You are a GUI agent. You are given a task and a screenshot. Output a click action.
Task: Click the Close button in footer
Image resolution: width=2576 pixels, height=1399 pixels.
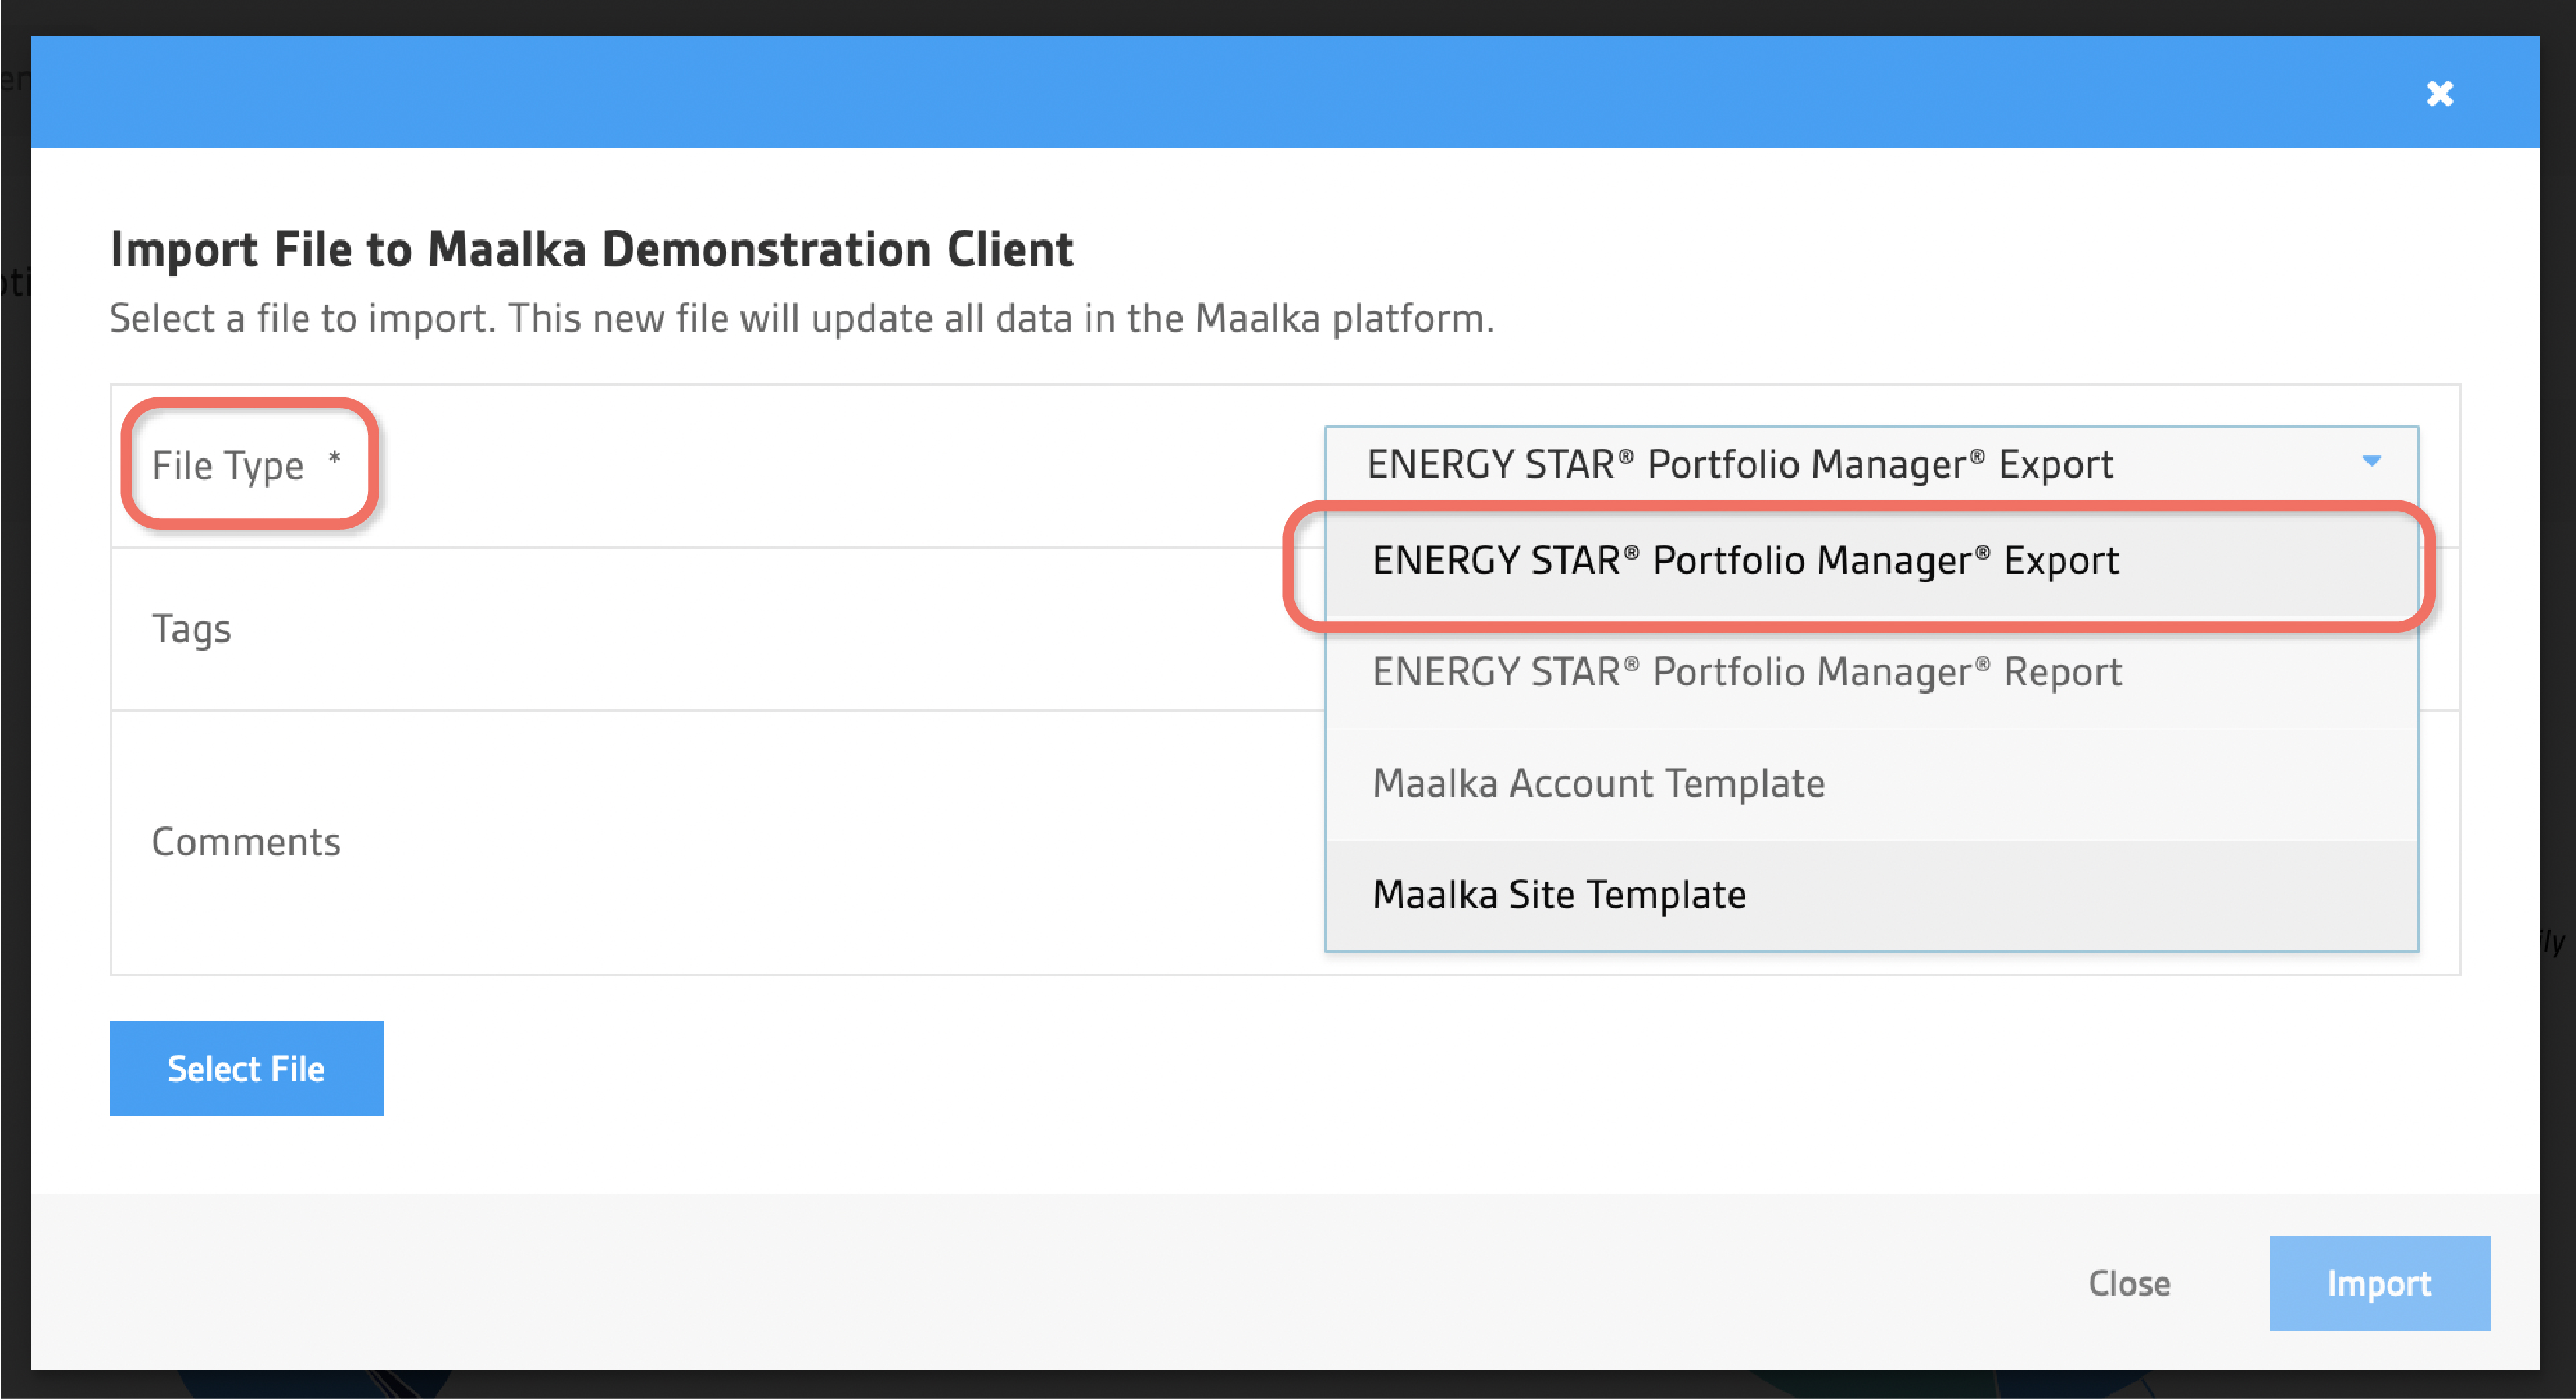coord(2129,1283)
